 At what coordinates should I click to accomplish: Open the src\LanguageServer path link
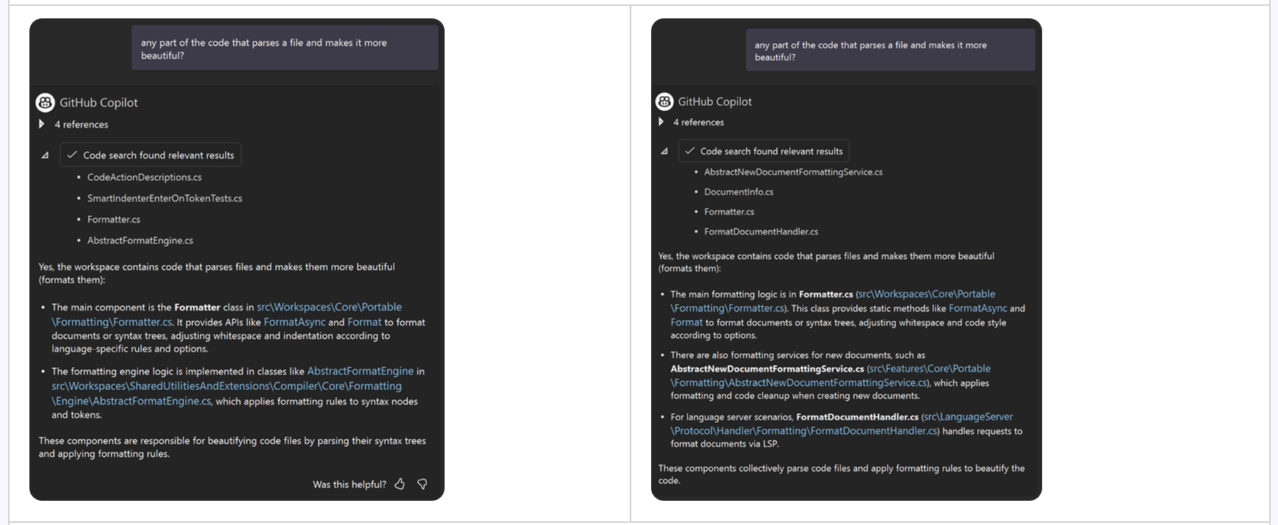[968, 417]
